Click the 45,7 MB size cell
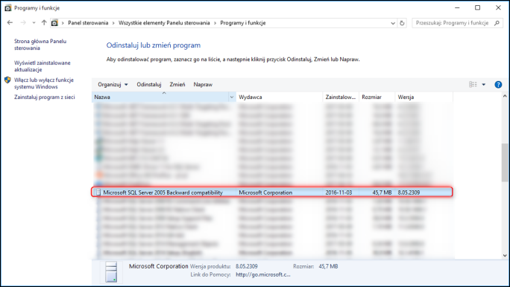The width and height of the screenshot is (510, 287). (x=382, y=193)
